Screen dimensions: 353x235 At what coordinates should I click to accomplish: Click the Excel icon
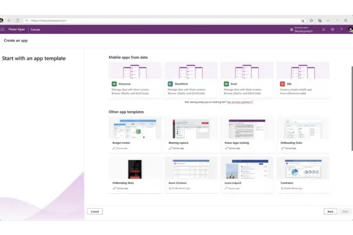(227, 84)
